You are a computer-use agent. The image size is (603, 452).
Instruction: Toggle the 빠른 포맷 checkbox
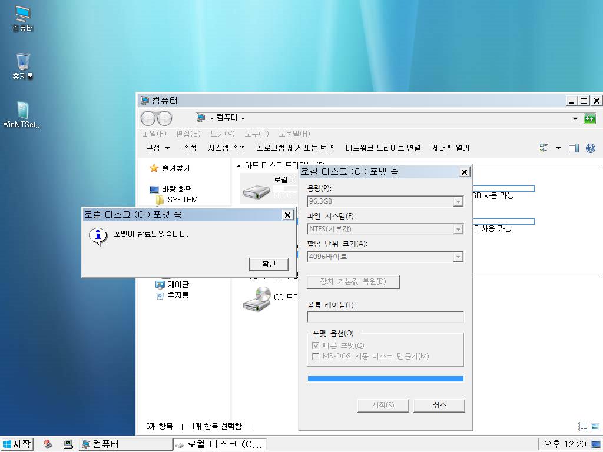click(x=316, y=345)
